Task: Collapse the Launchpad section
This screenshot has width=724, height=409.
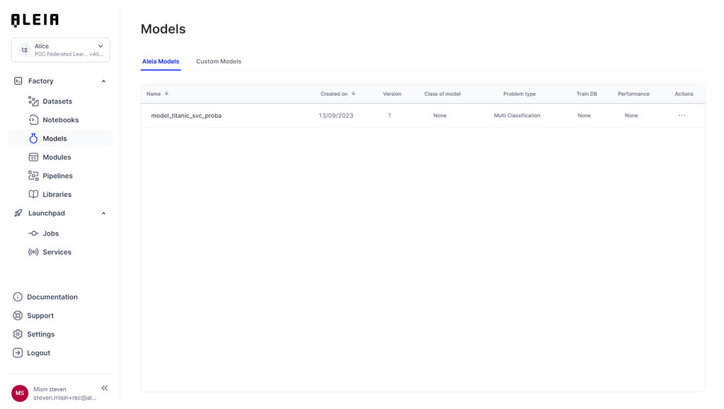Action: click(x=104, y=214)
